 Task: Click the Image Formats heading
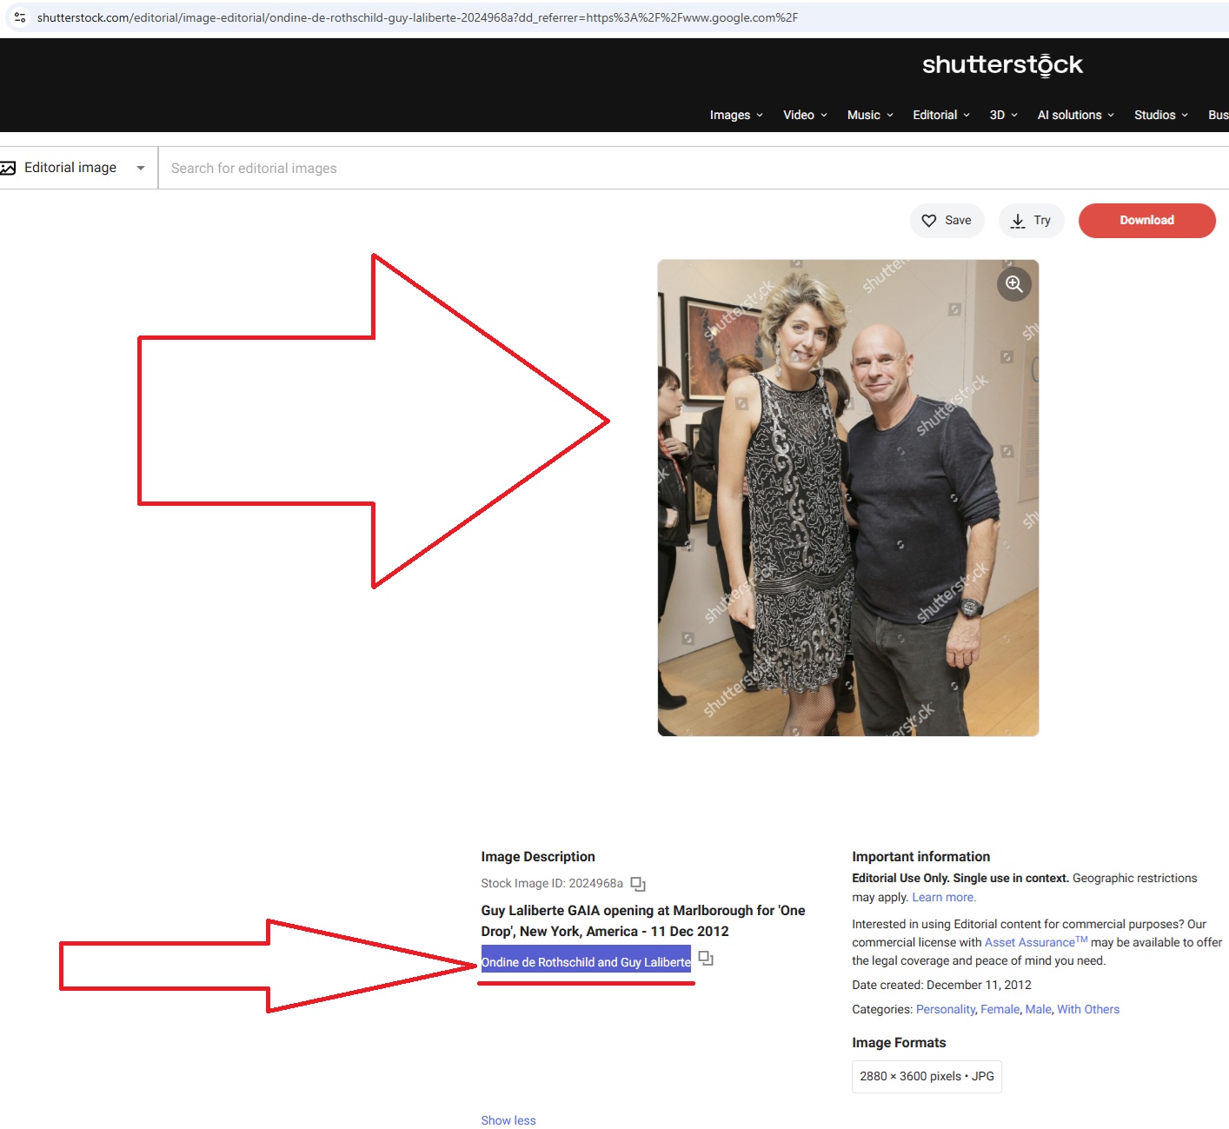[899, 1043]
